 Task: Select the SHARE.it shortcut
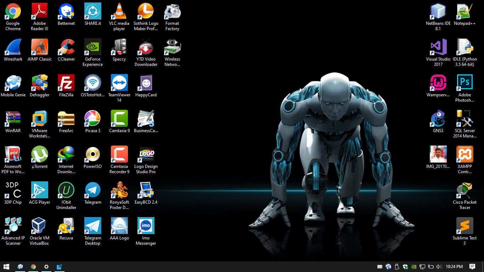[93, 11]
